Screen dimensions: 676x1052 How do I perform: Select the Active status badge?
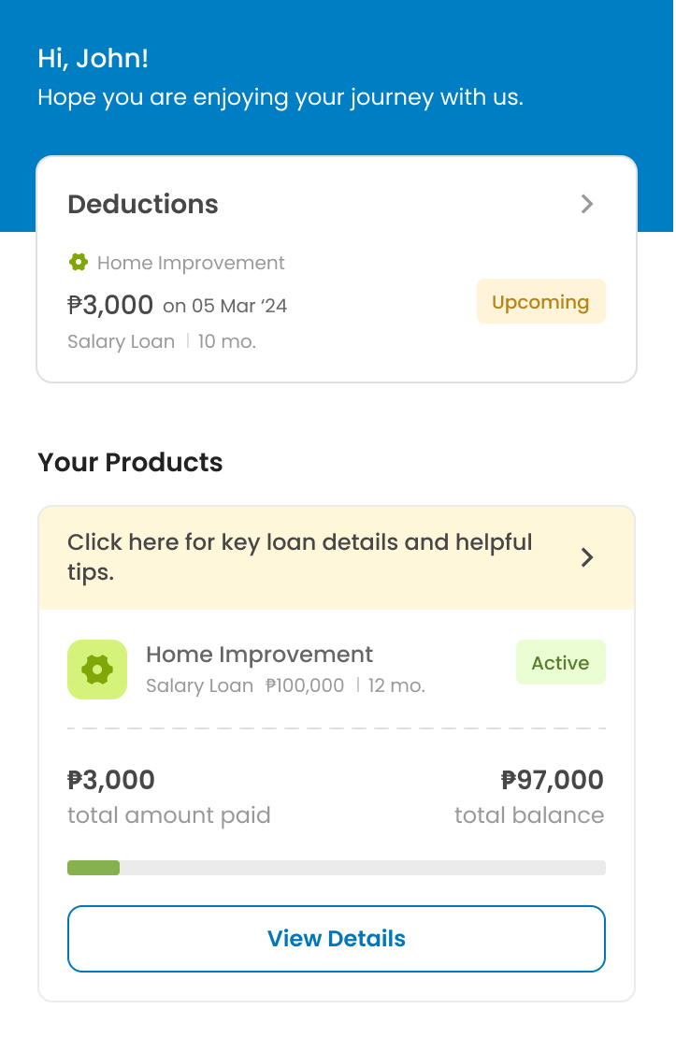click(x=560, y=662)
